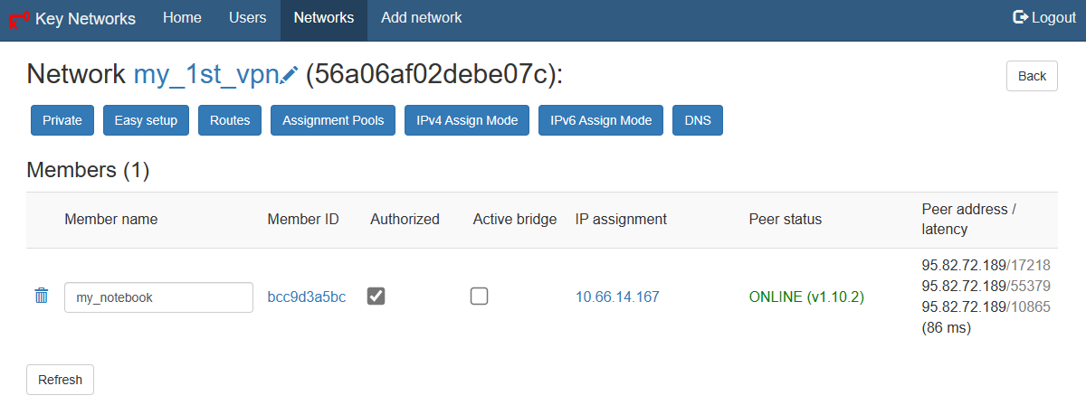Delete member using the trash icon
The height and width of the screenshot is (405, 1086).
(41, 296)
